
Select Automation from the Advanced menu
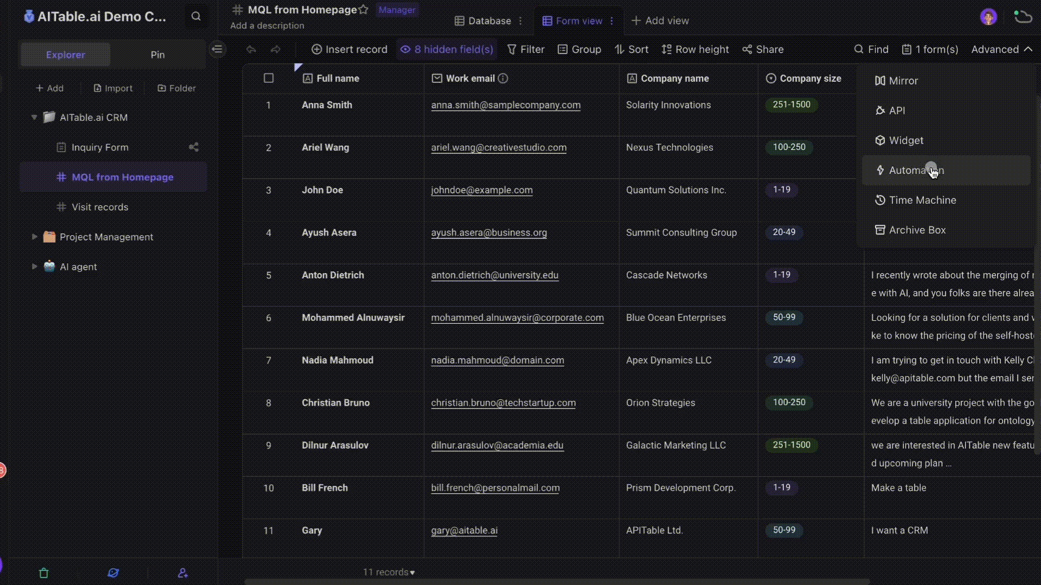pyautogui.click(x=946, y=170)
